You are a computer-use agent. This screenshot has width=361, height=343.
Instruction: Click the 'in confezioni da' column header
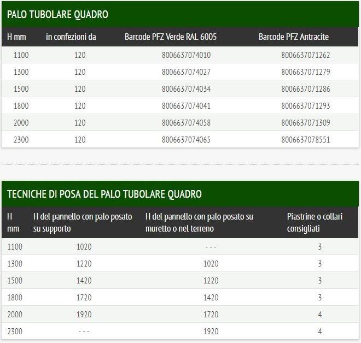[71, 37]
